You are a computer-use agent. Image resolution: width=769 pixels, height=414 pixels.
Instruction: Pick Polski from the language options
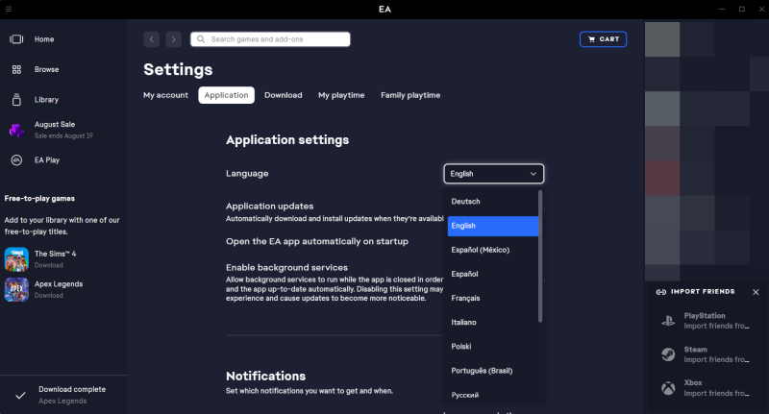(462, 346)
